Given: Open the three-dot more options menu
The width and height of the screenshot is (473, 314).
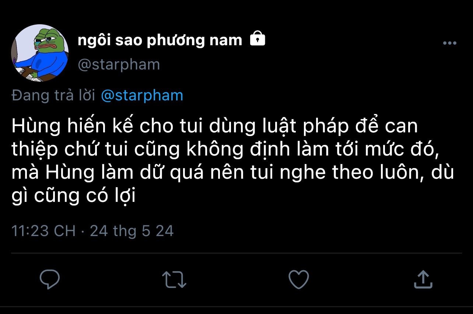Looking at the screenshot, I should tap(449, 43).
